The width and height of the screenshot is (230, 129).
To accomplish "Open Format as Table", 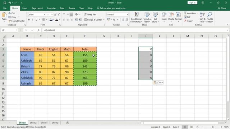I will click(x=147, y=17).
